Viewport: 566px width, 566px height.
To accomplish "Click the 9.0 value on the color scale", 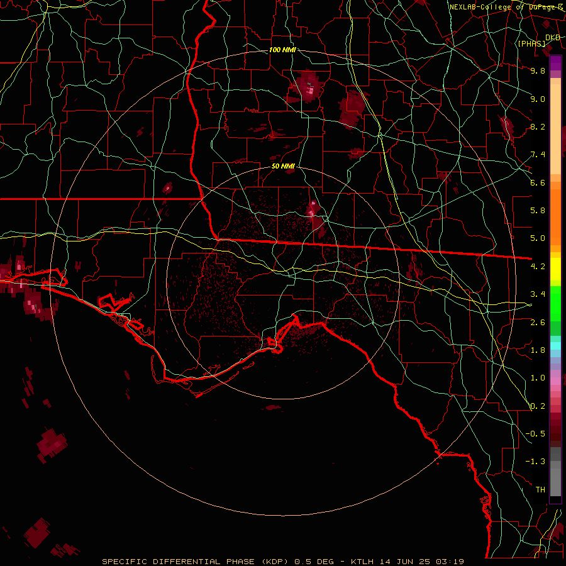I will point(538,99).
